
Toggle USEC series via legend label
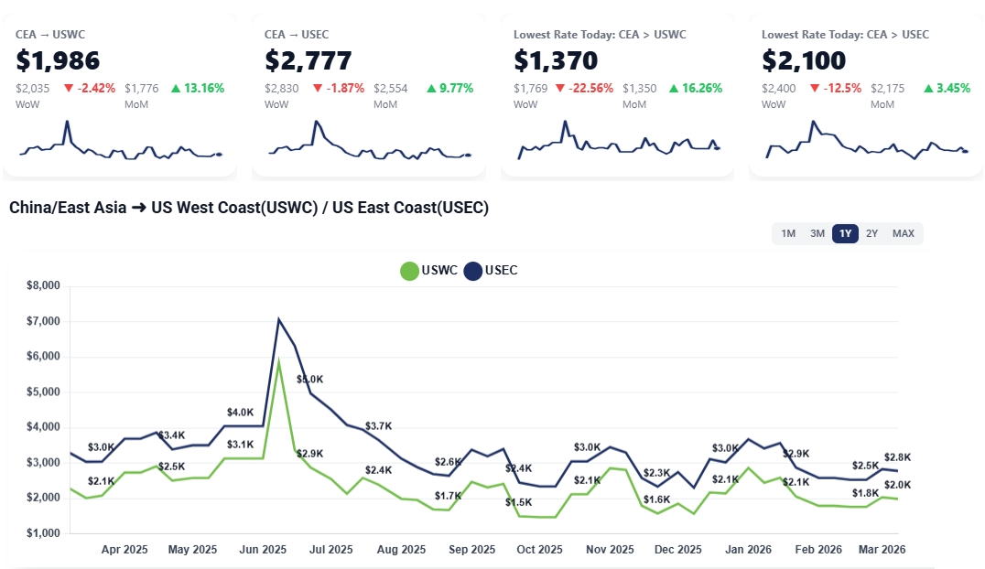(501, 271)
